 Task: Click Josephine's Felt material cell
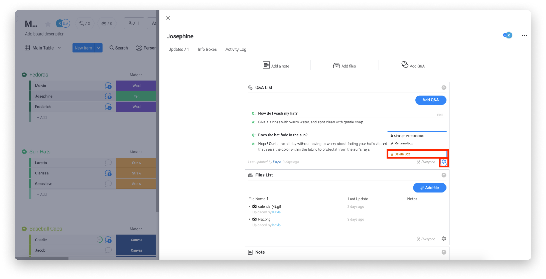tap(136, 96)
